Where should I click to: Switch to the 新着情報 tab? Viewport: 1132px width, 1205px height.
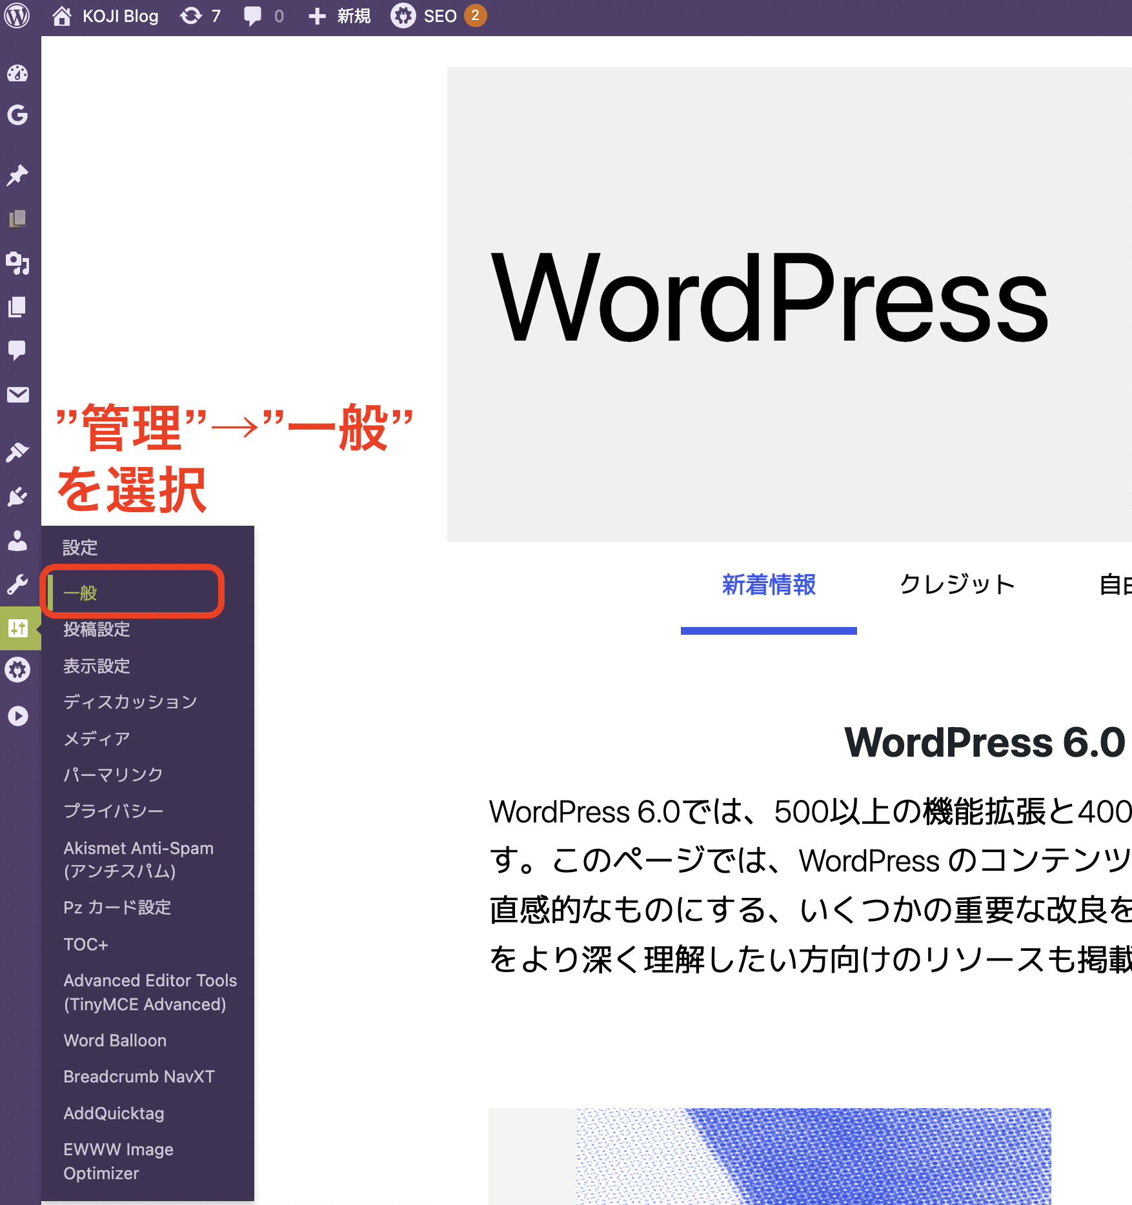(769, 584)
